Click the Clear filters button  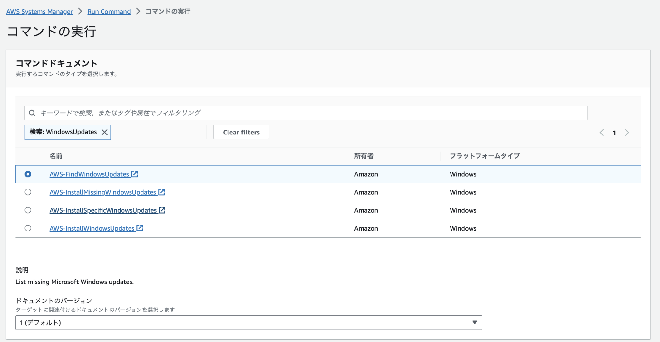(241, 132)
